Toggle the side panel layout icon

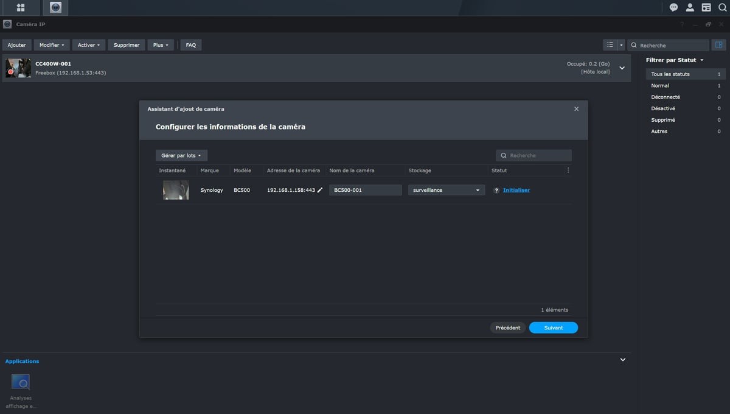(718, 45)
